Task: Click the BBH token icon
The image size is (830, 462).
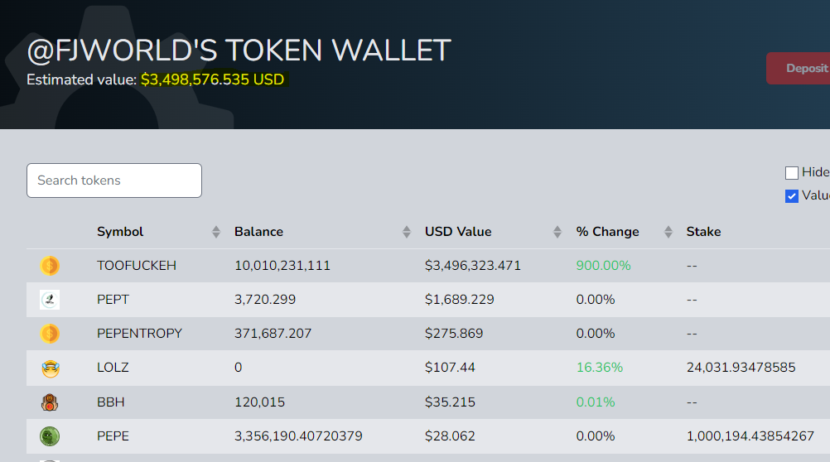Action: click(x=50, y=402)
